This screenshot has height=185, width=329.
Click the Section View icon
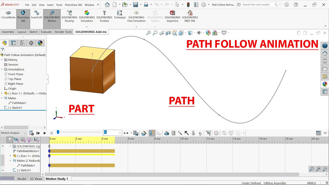coord(168,33)
